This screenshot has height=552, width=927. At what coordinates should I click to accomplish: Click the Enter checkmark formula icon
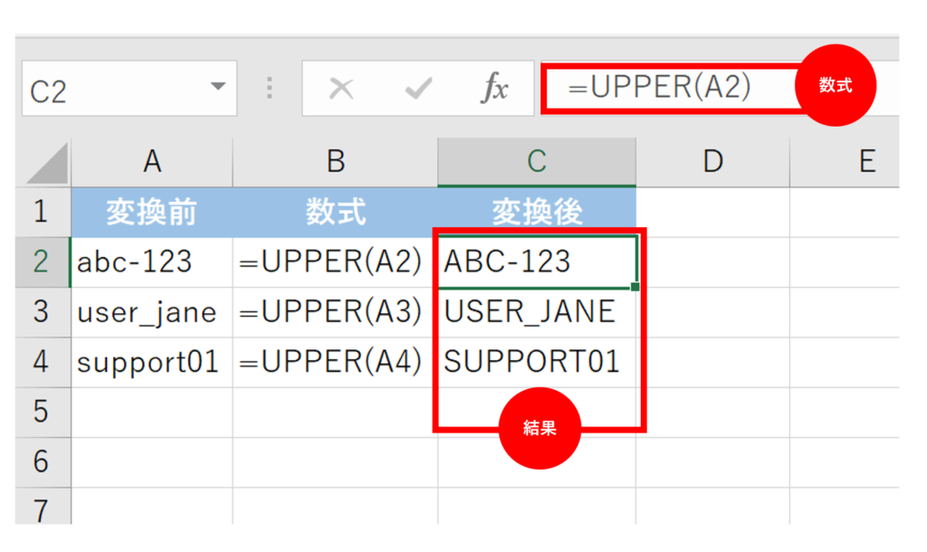pyautogui.click(x=418, y=89)
